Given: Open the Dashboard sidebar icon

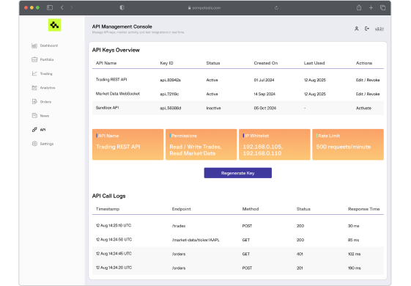Looking at the screenshot, I should [34, 45].
